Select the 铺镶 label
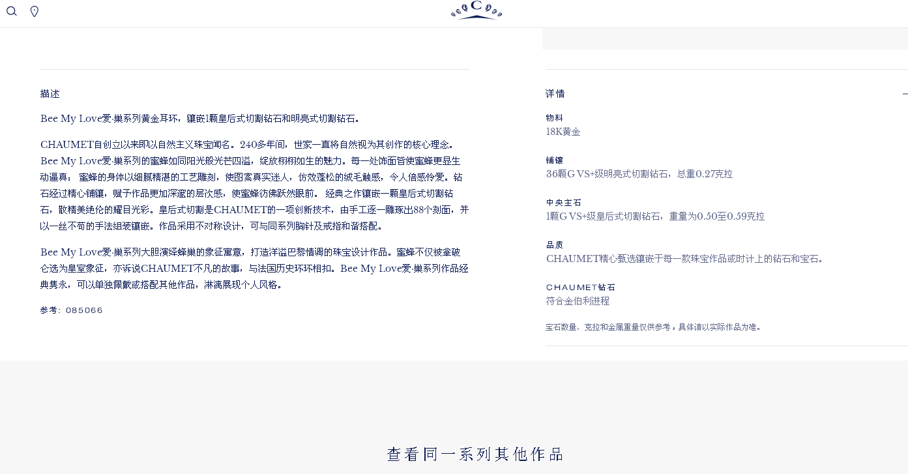Screen dimensions: 908x474 tap(554, 160)
